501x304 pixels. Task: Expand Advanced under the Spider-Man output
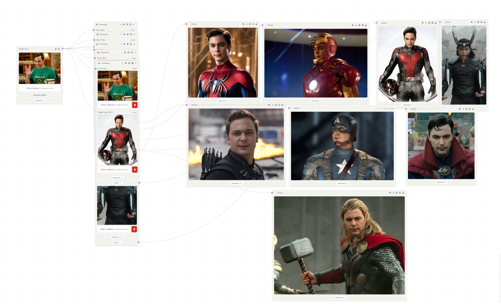[x=223, y=101]
